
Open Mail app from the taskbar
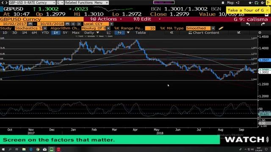pos(45,149)
